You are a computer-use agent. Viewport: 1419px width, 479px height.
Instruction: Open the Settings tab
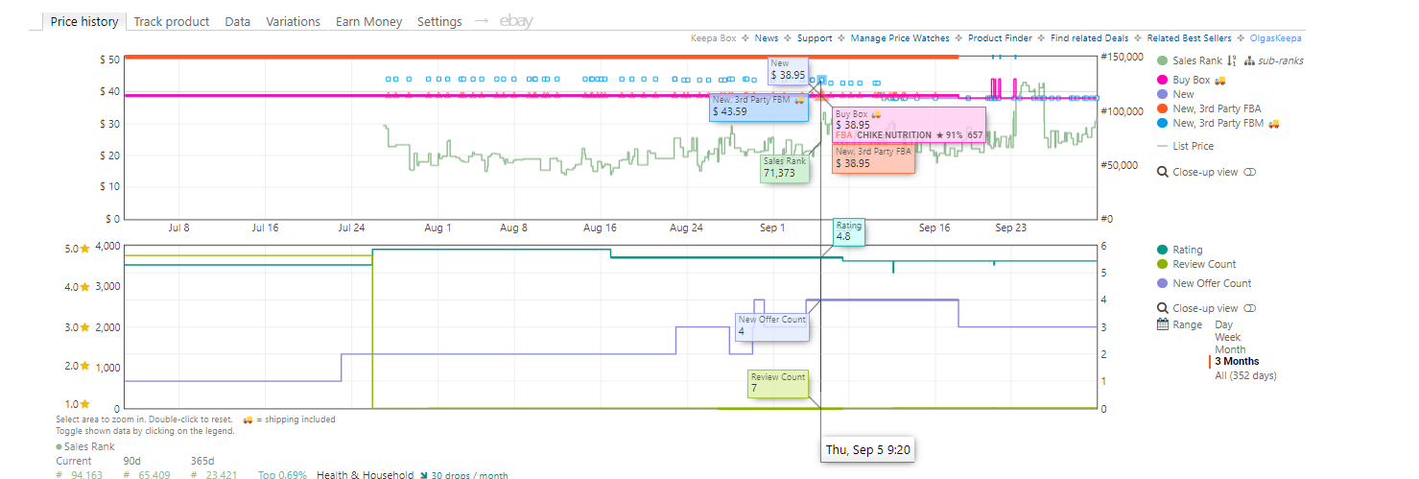(439, 21)
